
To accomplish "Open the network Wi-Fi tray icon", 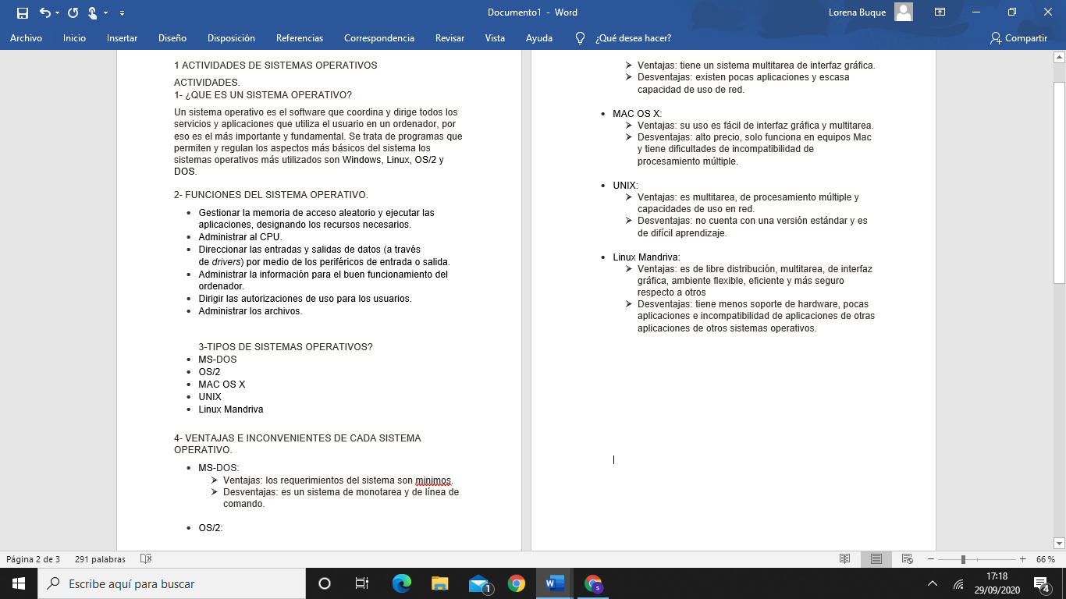I will (958, 583).
